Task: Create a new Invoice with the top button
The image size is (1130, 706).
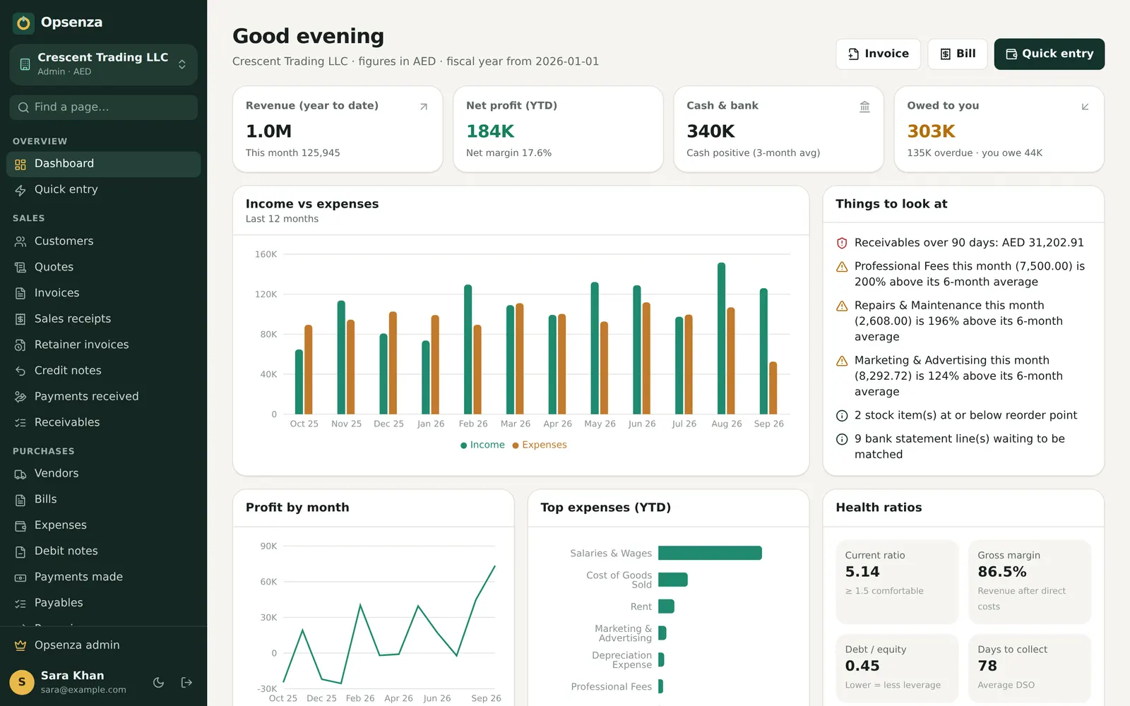Action: coord(878,54)
